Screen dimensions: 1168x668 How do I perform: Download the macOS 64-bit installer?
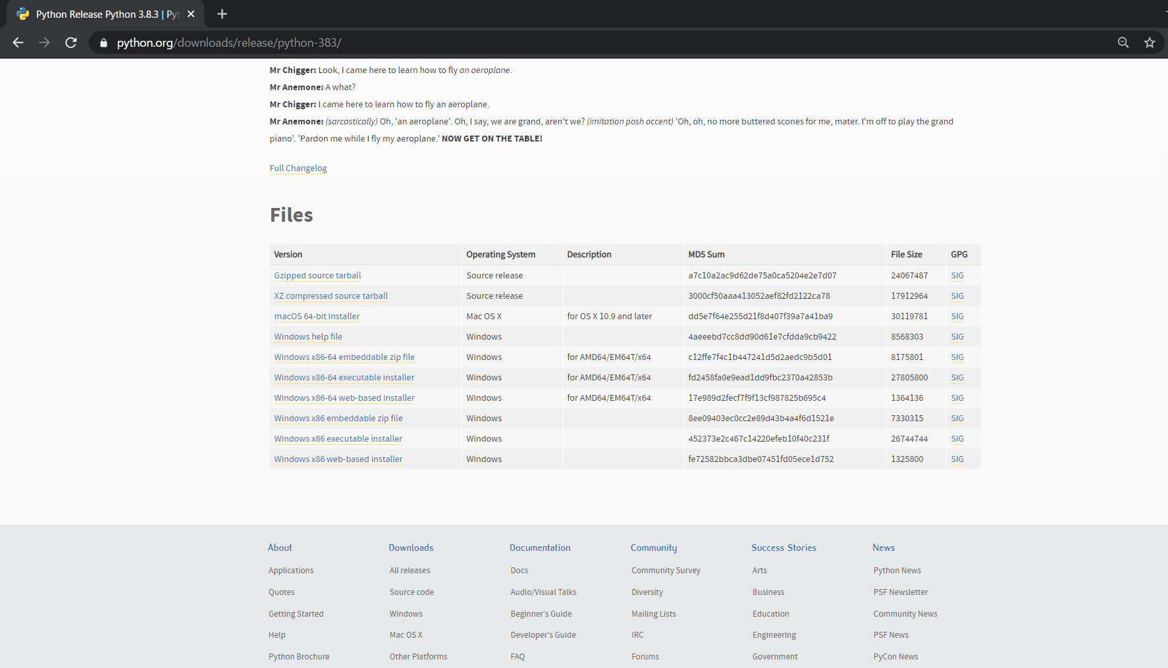pyautogui.click(x=317, y=317)
